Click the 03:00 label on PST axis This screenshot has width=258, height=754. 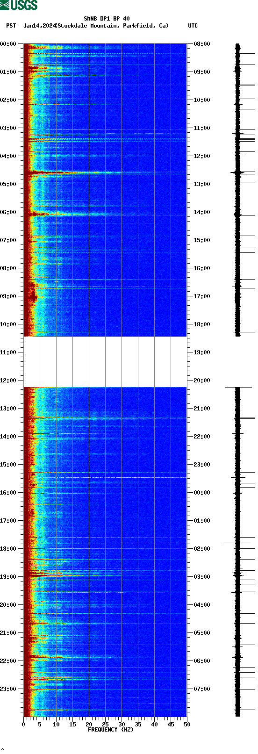[8, 128]
